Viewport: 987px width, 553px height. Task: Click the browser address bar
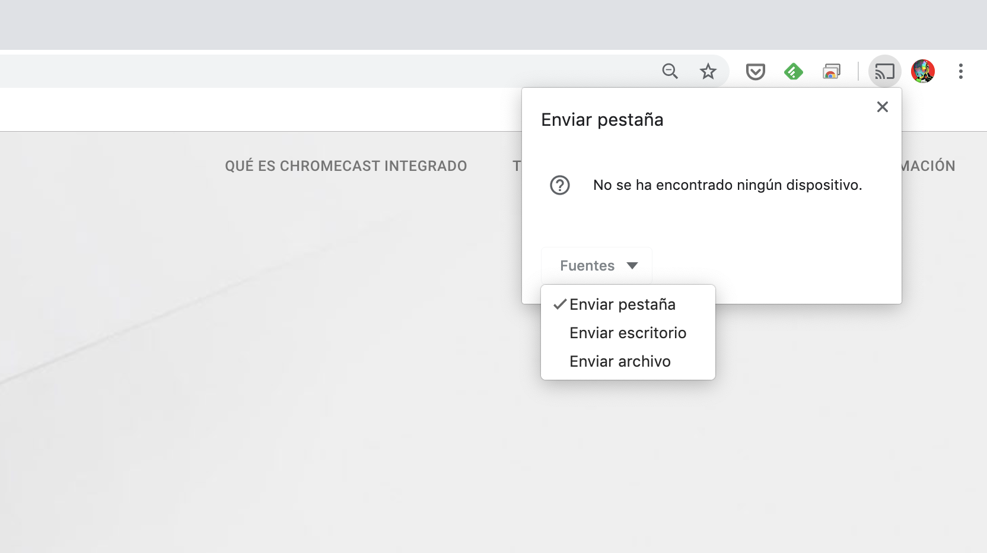tap(297, 71)
